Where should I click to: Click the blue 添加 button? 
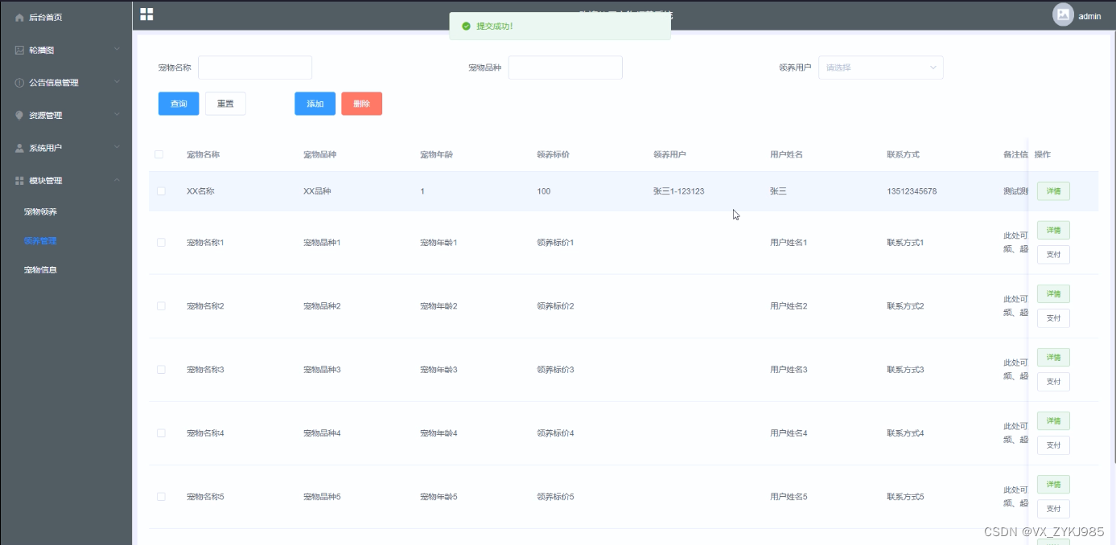click(315, 104)
